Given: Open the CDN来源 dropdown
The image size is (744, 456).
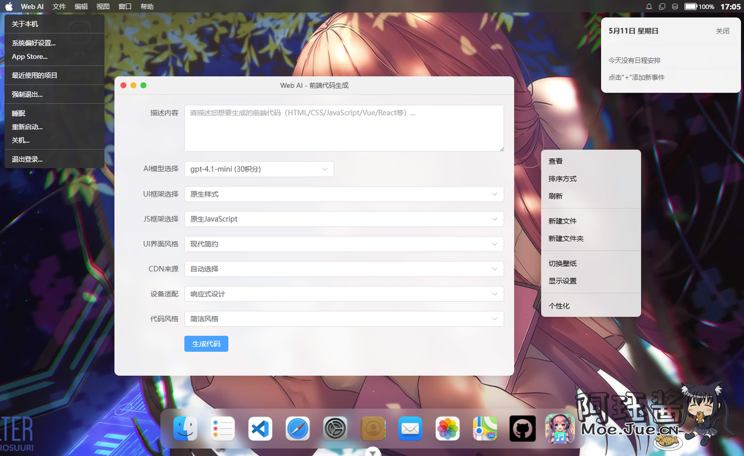Looking at the screenshot, I should [344, 269].
